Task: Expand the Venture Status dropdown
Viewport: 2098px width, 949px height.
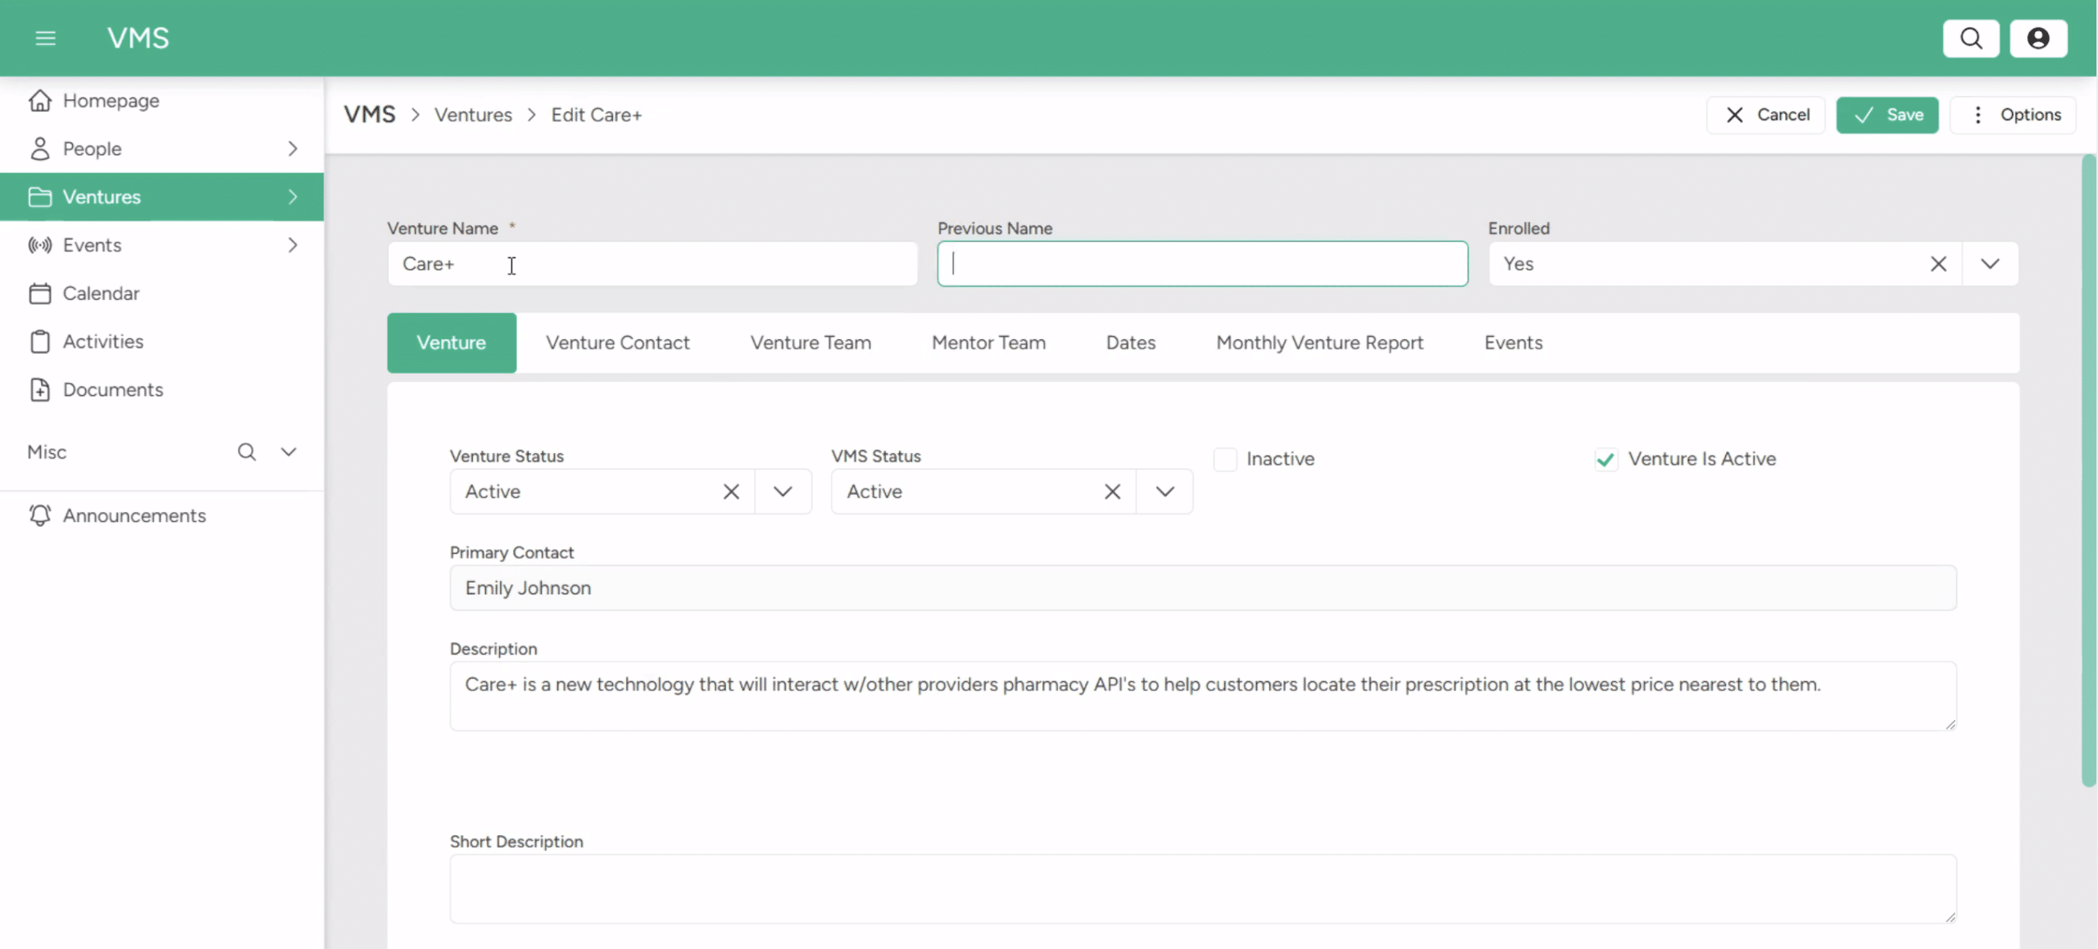Action: (x=783, y=491)
